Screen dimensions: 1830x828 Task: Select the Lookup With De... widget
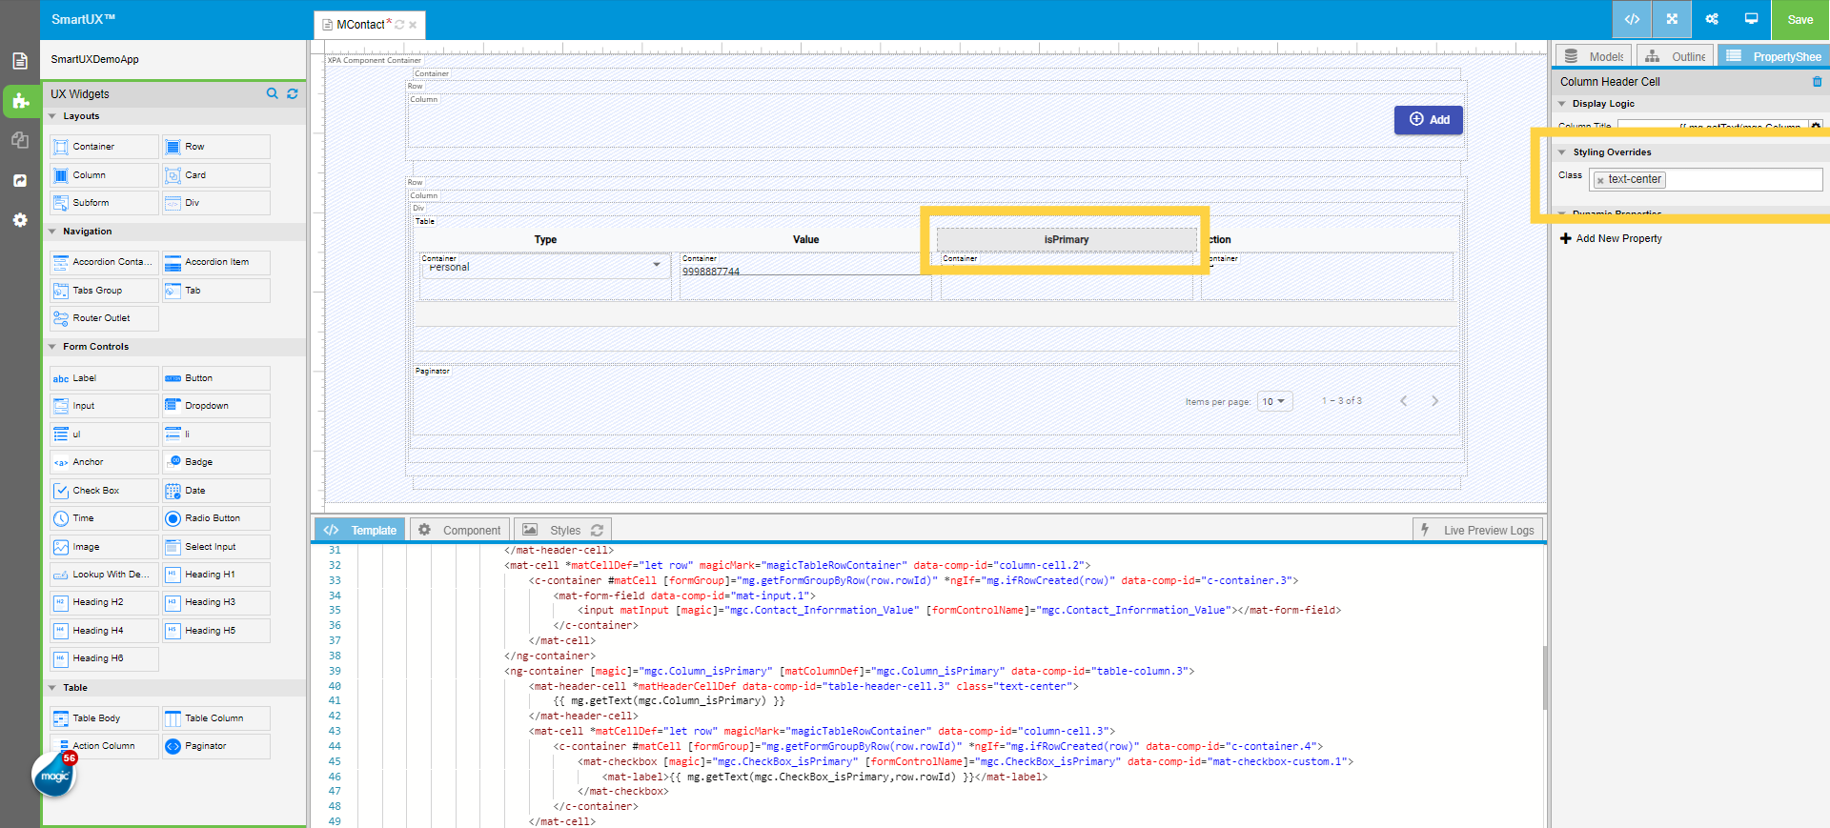[104, 575]
